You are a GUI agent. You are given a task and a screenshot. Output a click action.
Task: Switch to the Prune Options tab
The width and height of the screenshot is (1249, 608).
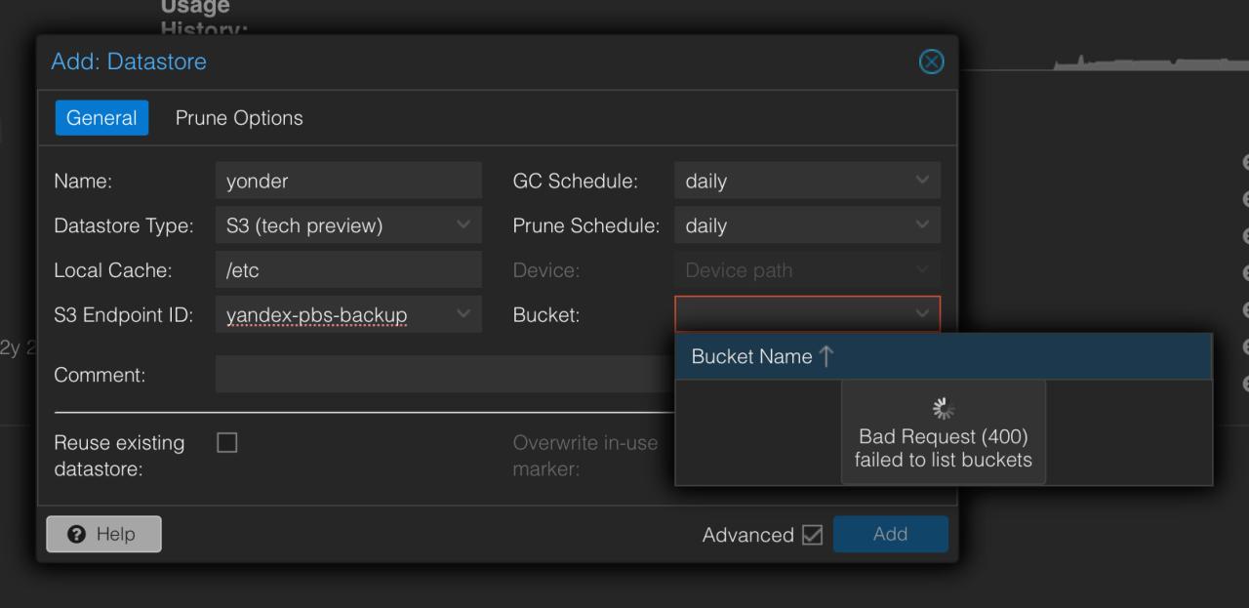coord(239,118)
